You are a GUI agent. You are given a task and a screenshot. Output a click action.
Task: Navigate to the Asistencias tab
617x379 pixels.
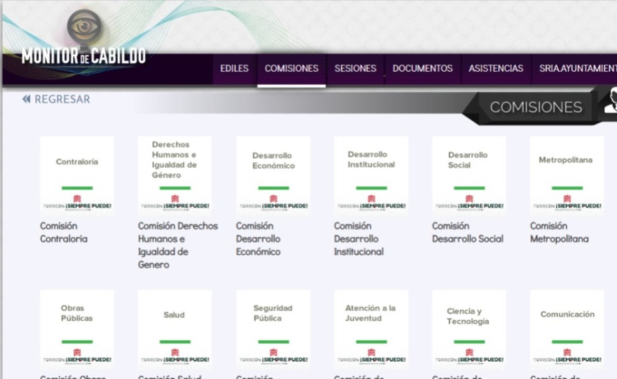pyautogui.click(x=496, y=68)
